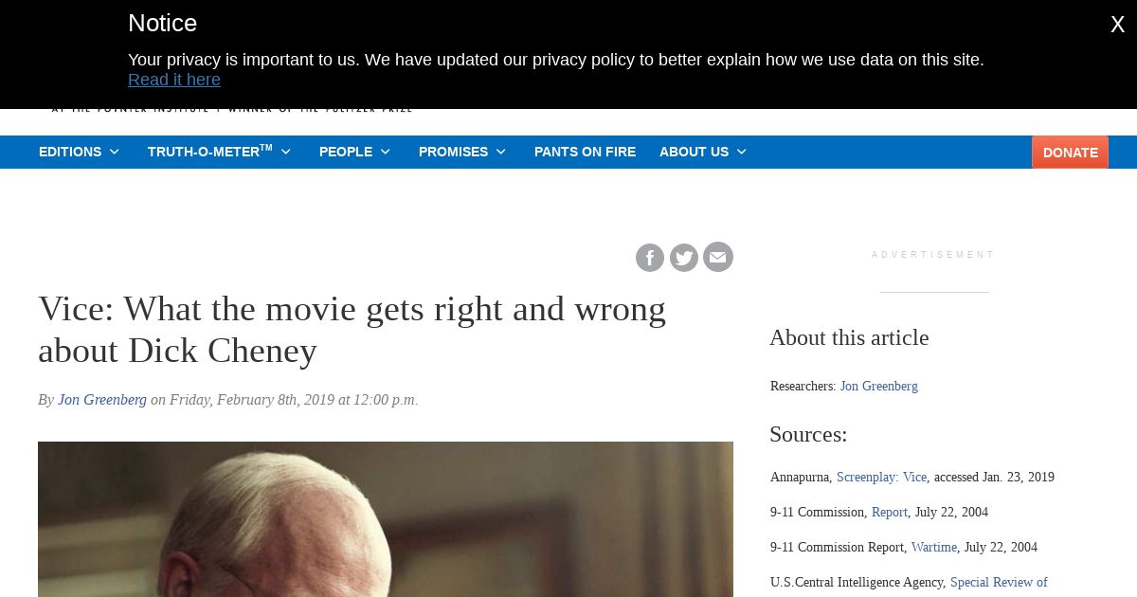Expand the About Us menu chevron
This screenshot has height=597, width=1137.
pyautogui.click(x=742, y=152)
